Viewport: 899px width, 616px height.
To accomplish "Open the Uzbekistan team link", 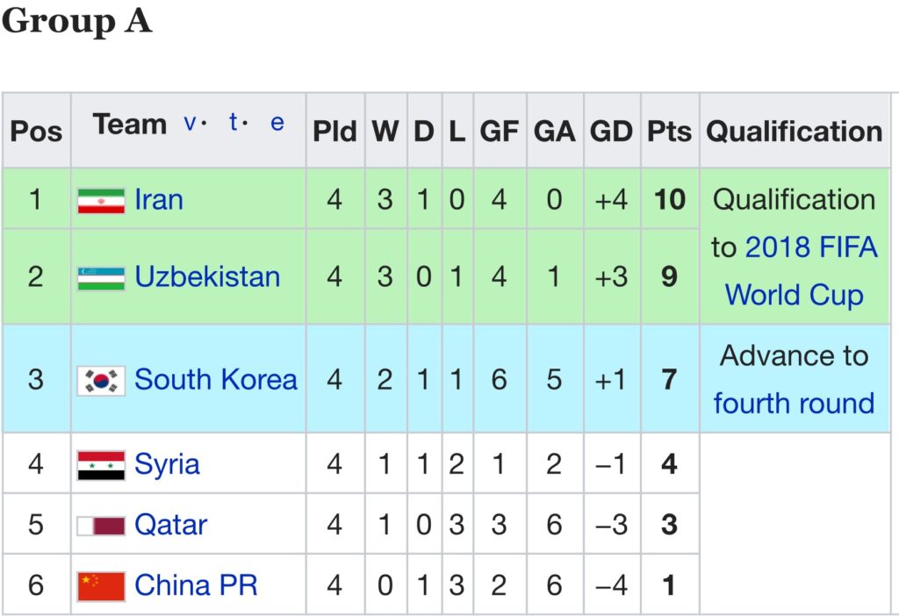I will coord(207,277).
